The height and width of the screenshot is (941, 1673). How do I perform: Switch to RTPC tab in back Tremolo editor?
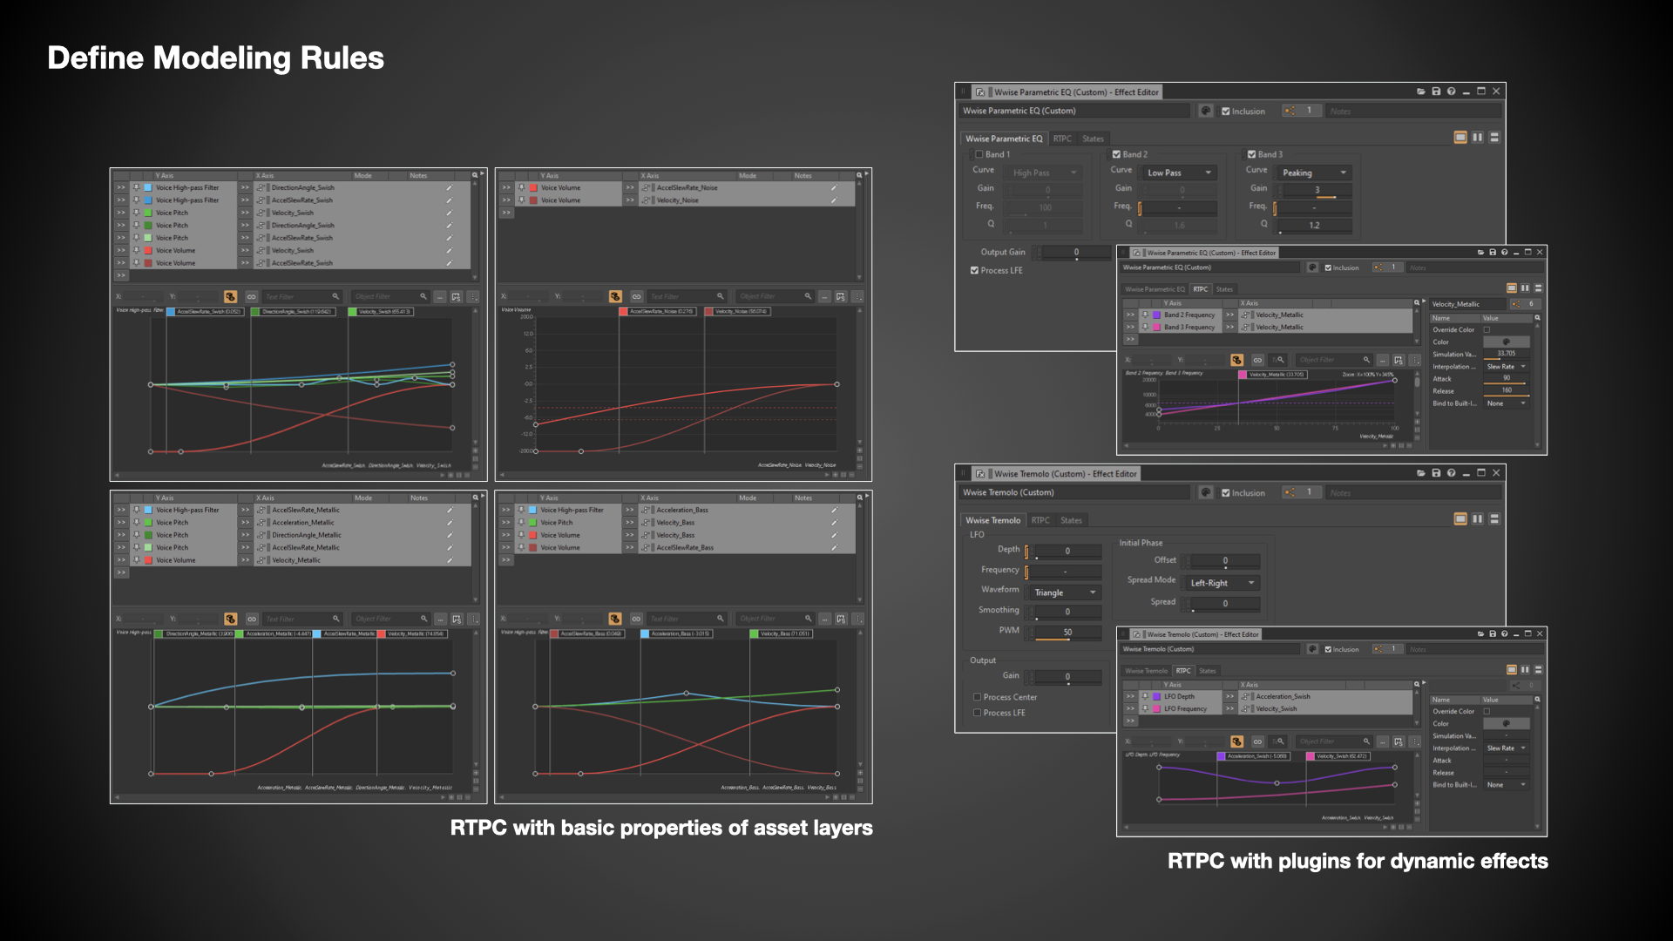1040,520
